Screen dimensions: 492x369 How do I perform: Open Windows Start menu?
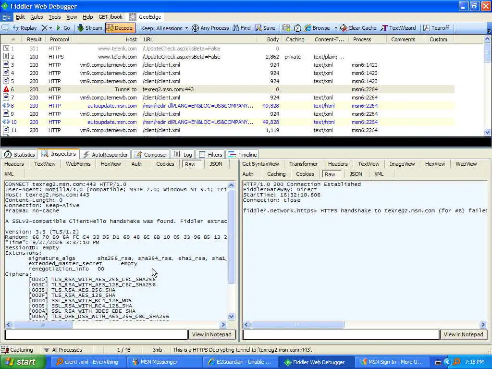pos(22,362)
